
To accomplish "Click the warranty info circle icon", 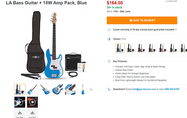I will [176, 30].
